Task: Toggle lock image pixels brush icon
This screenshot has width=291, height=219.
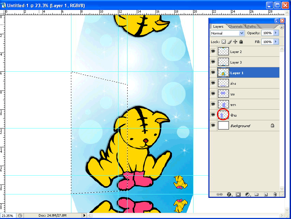Action: (230, 42)
